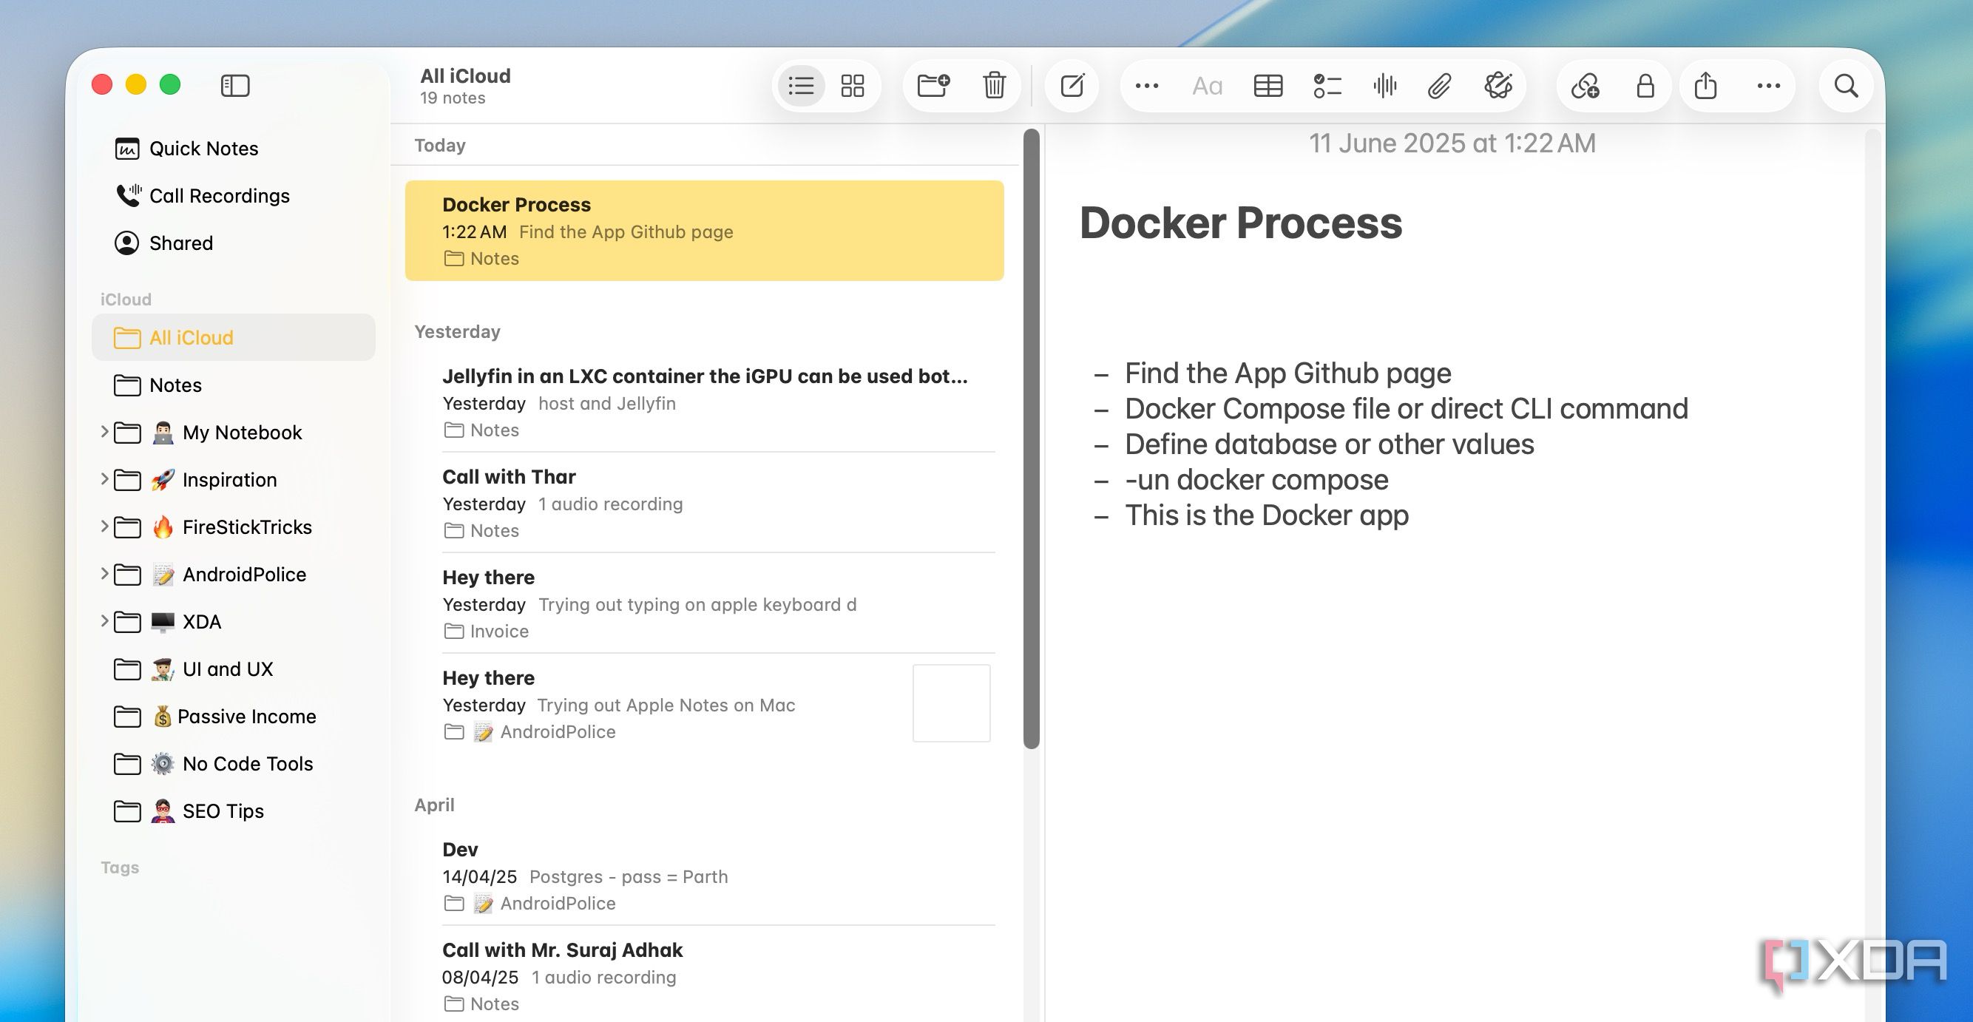Switch to gallery view
The image size is (1973, 1022).
pos(853,85)
